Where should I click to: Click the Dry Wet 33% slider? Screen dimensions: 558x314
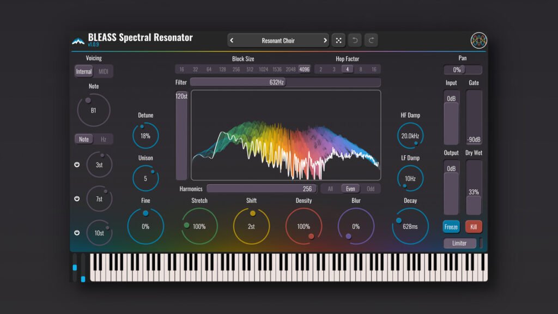(x=474, y=188)
